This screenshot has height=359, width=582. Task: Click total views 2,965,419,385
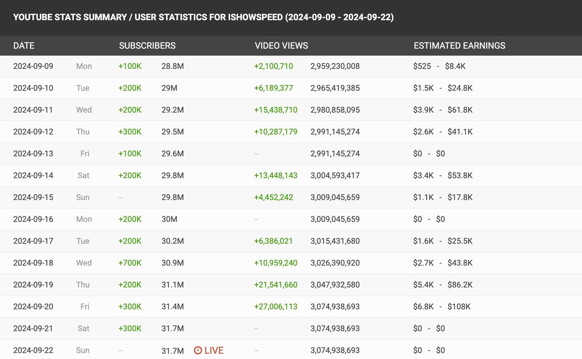(335, 88)
